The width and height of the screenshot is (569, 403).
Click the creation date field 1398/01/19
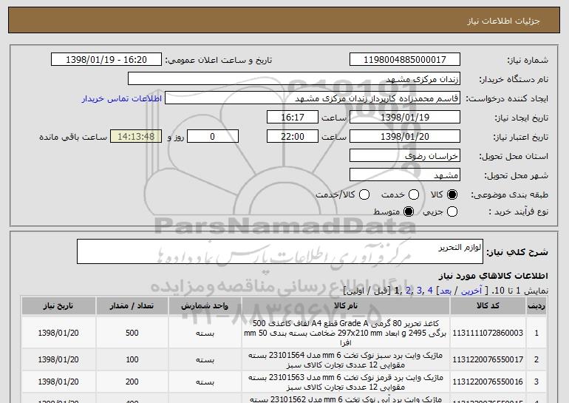click(405, 118)
